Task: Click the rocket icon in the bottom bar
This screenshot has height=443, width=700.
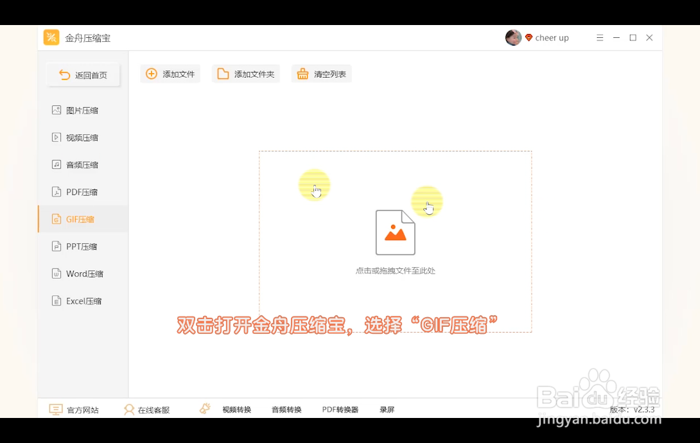Action: click(205, 408)
